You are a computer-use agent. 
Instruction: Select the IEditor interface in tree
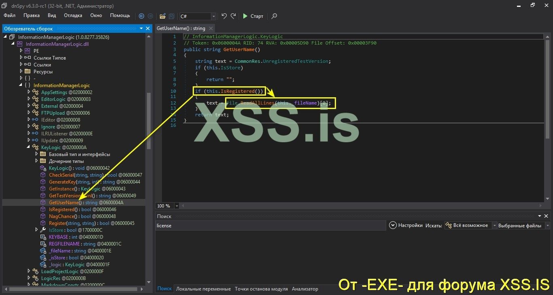[x=60, y=120]
